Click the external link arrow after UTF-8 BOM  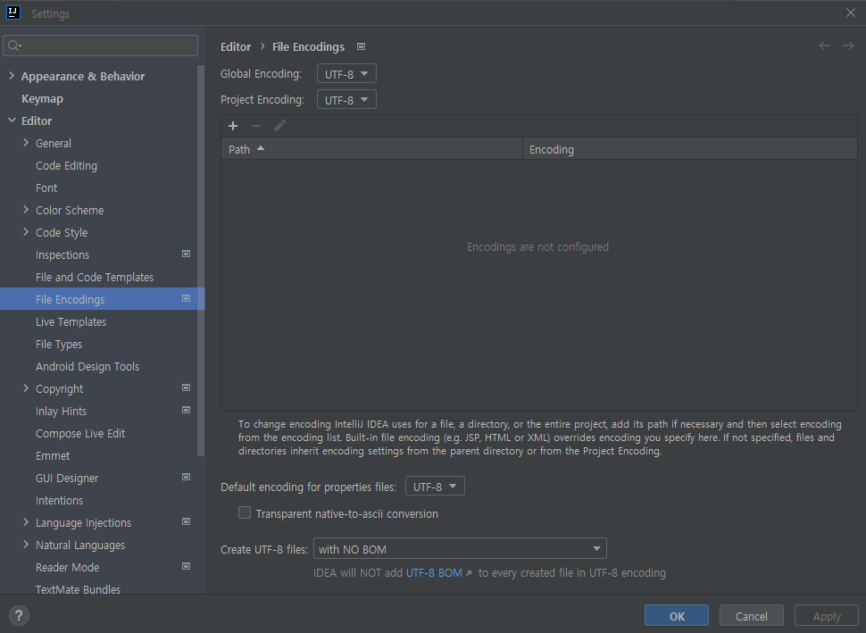pos(469,573)
